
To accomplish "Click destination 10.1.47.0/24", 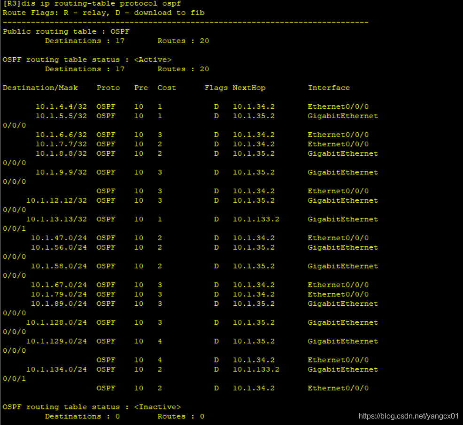I will pyautogui.click(x=59, y=238).
